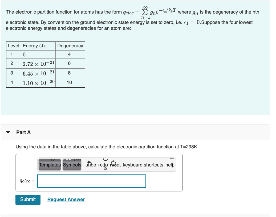Open the Symbols palette

pyautogui.click(x=72, y=165)
